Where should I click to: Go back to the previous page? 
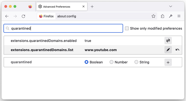[x=7, y=16]
